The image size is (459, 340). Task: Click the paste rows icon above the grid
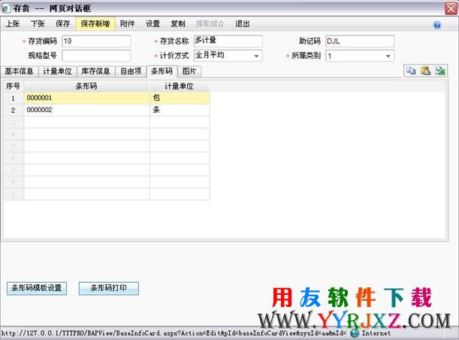coord(425,71)
